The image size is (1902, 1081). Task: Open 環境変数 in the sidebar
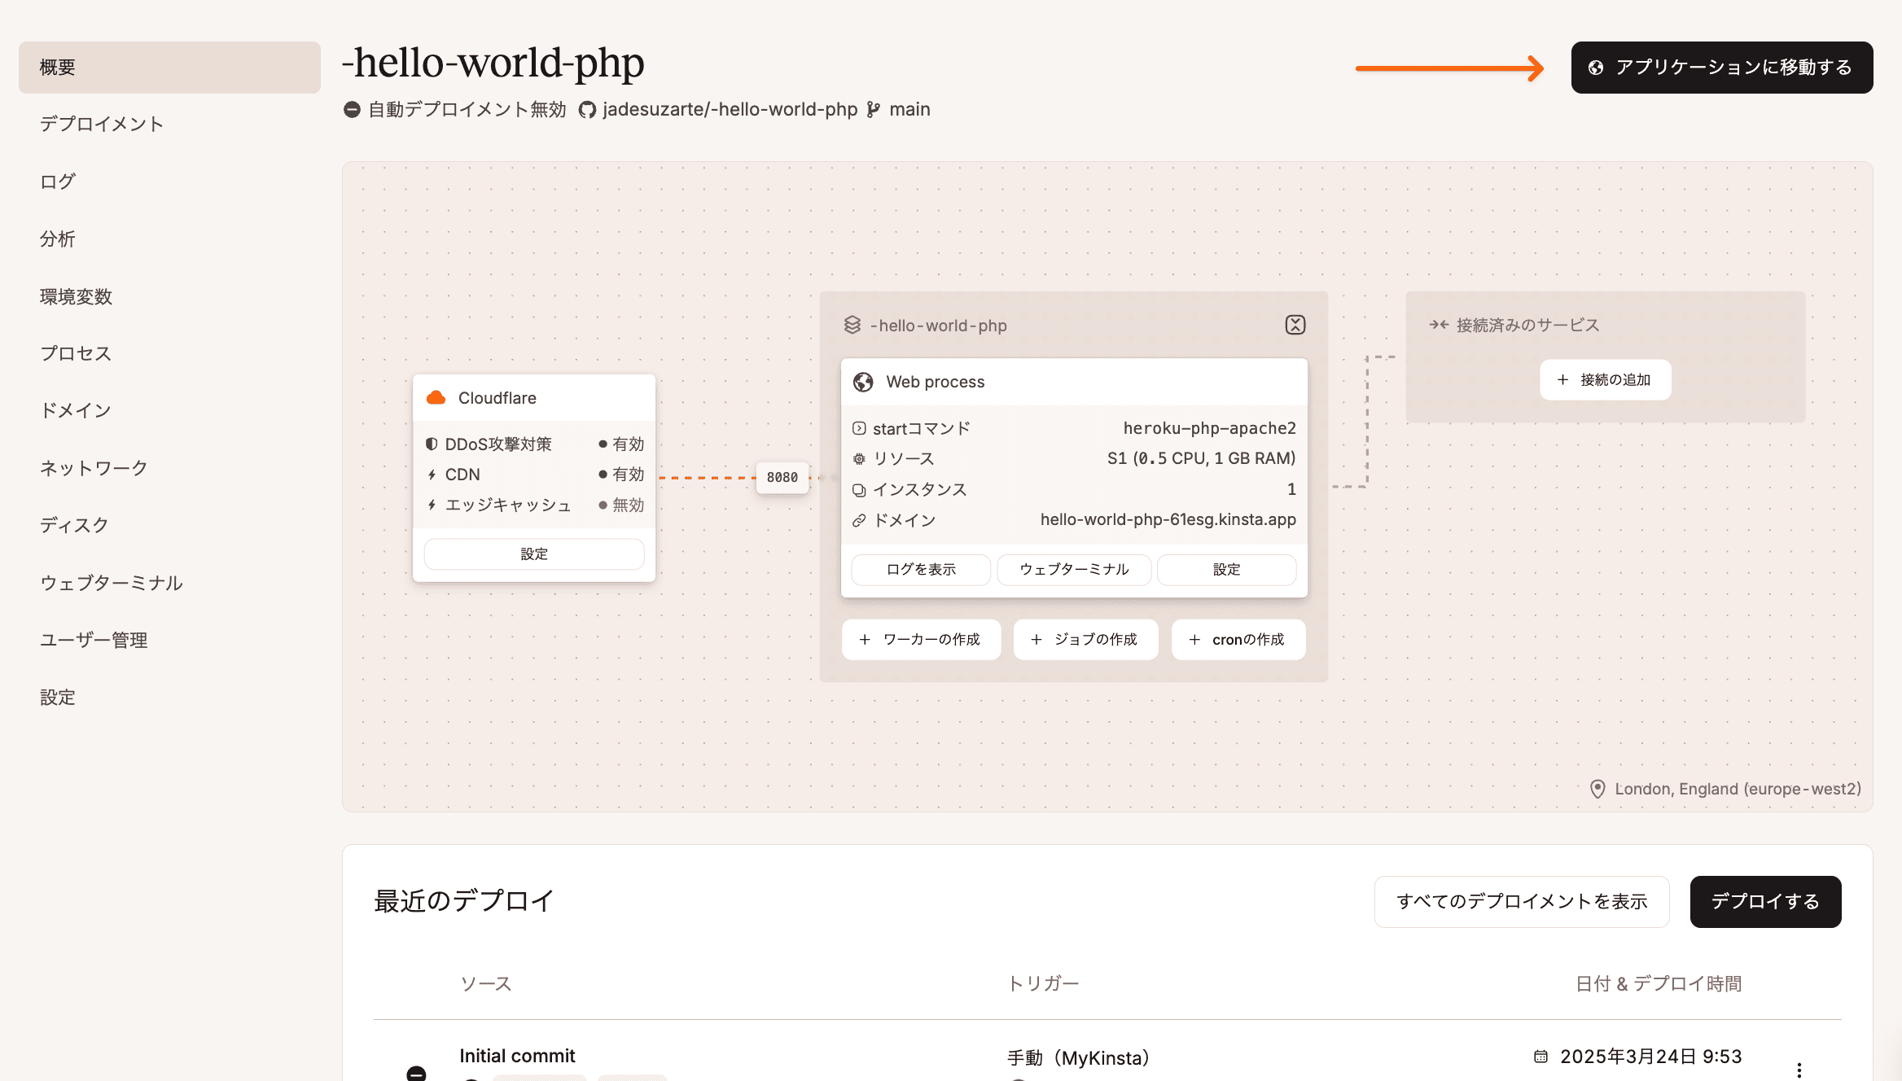[x=76, y=296]
